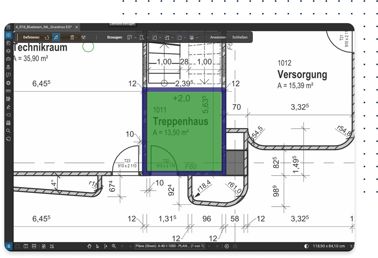Click the next view circular arrow
The width and height of the screenshot is (378, 258).
(x=235, y=246)
